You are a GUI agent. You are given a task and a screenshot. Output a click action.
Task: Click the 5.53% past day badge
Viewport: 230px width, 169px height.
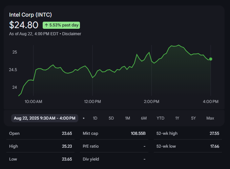click(x=61, y=25)
